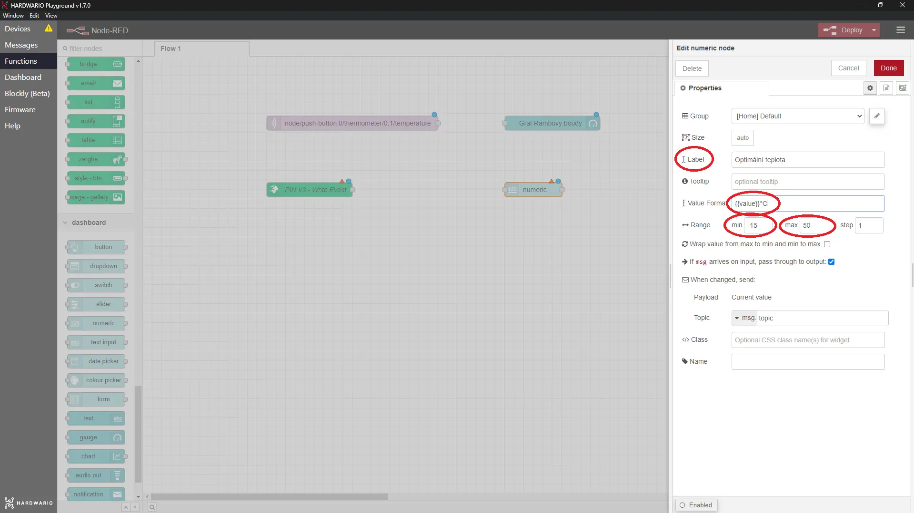914x513 pixels.
Task: Toggle wrap value from max to min
Action: pos(827,244)
